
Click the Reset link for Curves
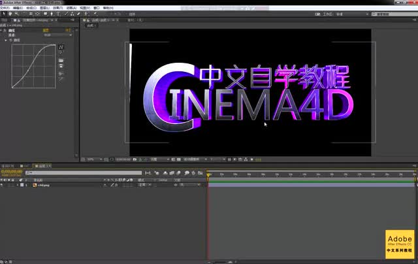point(46,31)
